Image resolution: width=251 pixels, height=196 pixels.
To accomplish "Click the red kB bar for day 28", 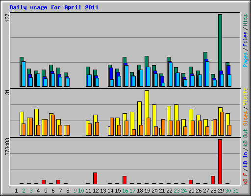I will click(x=213, y=180).
